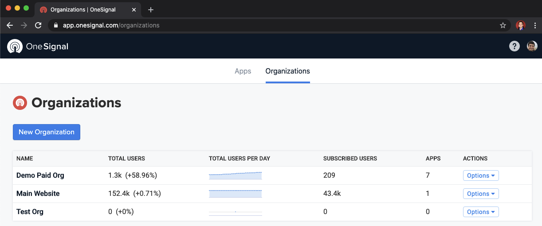Open Options dropdown for Demo Paid Org

pyautogui.click(x=481, y=175)
